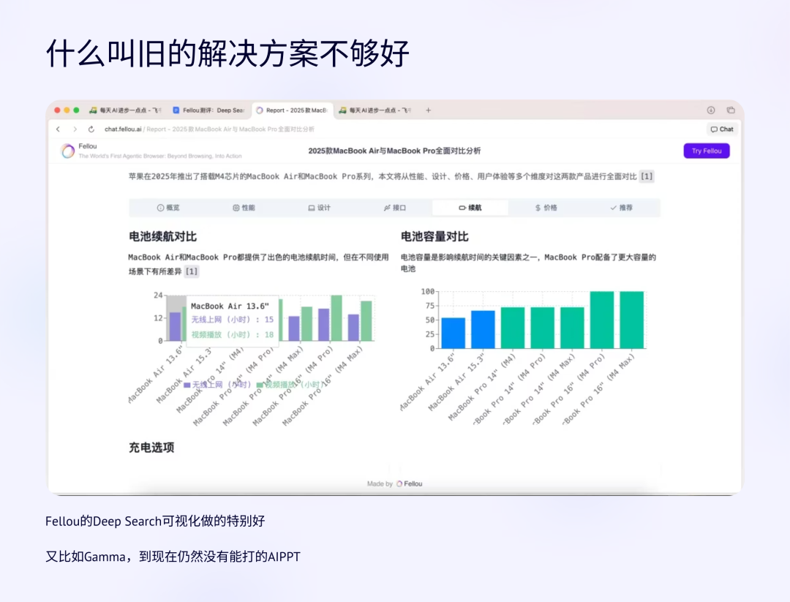Screen dimensions: 790x602
Task: Click the tooltip line 视频播放（小时）: 18
Action: click(x=233, y=334)
